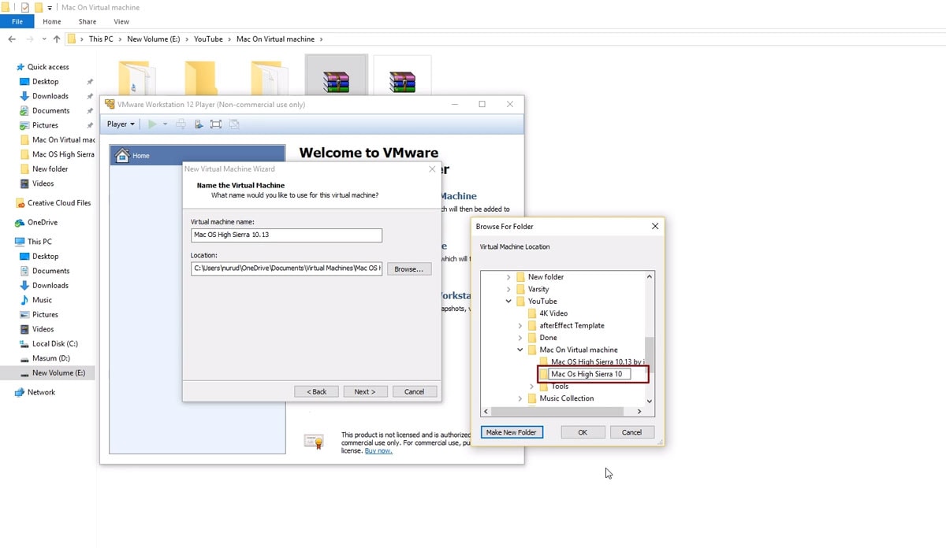The image size is (946, 548).
Task: Click the Browse tree vertical scrollbar down arrow
Action: (650, 402)
